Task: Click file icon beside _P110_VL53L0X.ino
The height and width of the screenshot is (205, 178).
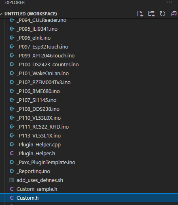Action: click(12, 118)
